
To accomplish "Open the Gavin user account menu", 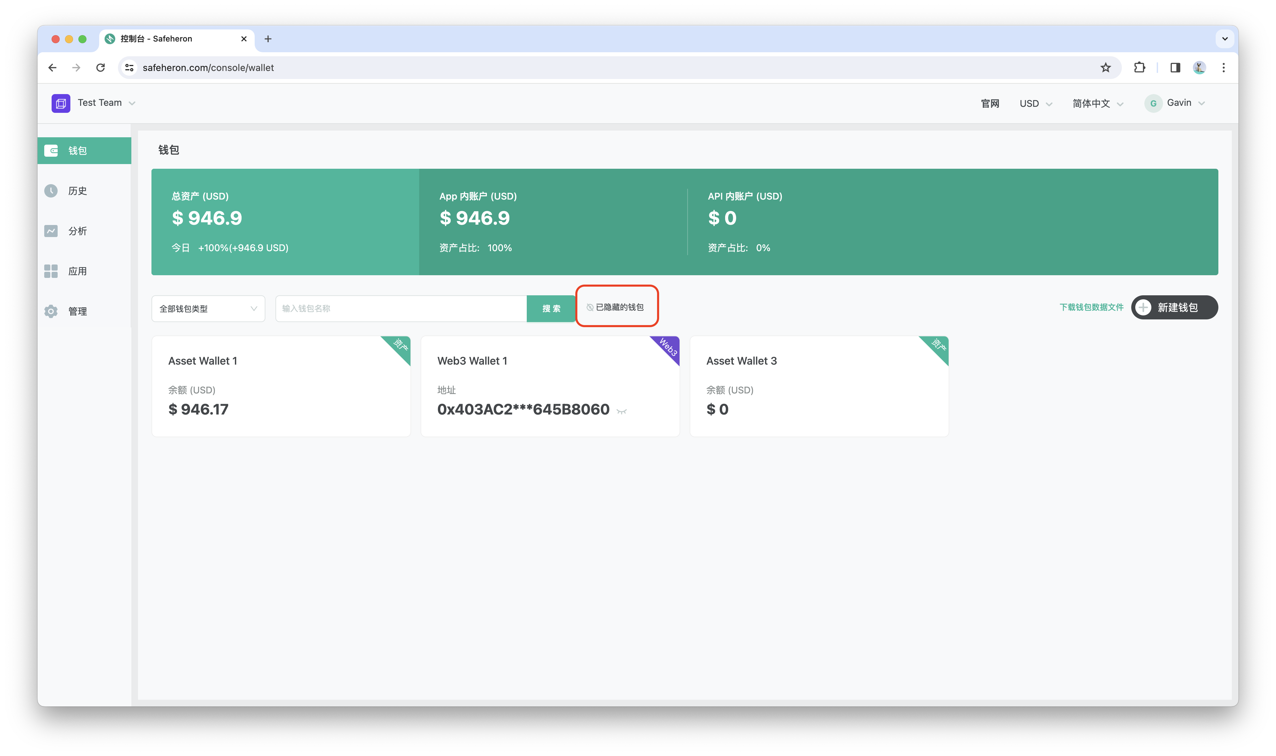I will click(1174, 103).
